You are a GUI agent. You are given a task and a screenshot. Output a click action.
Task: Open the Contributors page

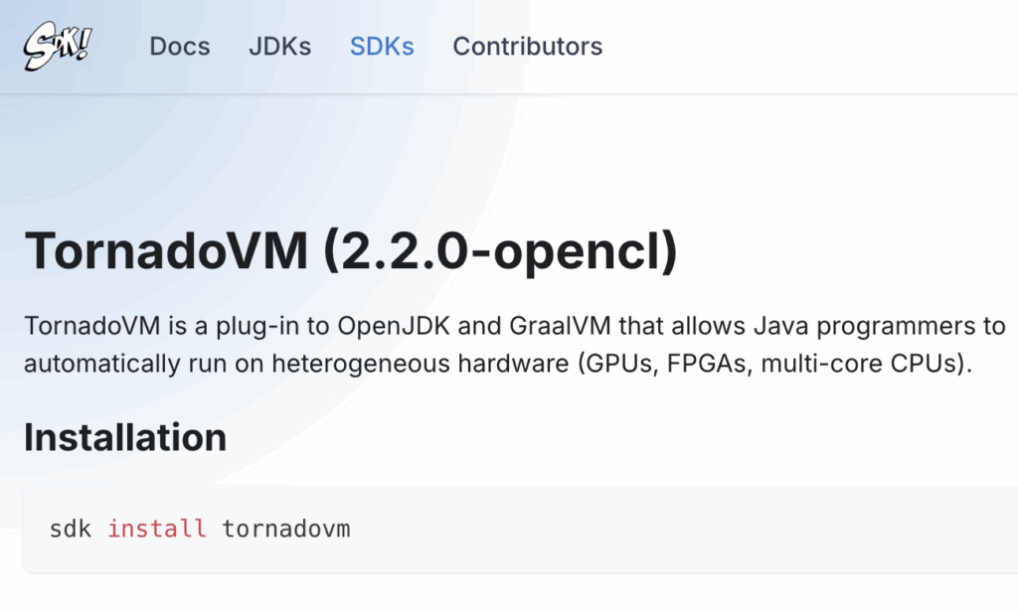[527, 47]
